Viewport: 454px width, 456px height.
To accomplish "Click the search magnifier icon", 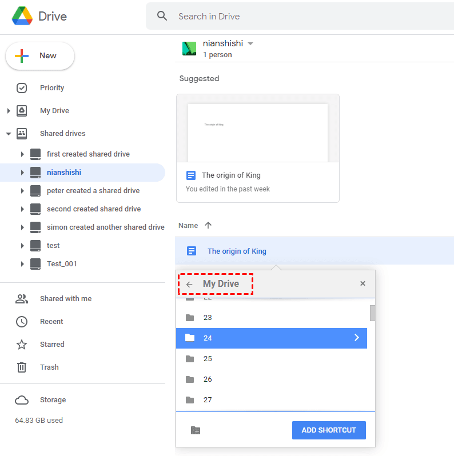I will pos(162,16).
